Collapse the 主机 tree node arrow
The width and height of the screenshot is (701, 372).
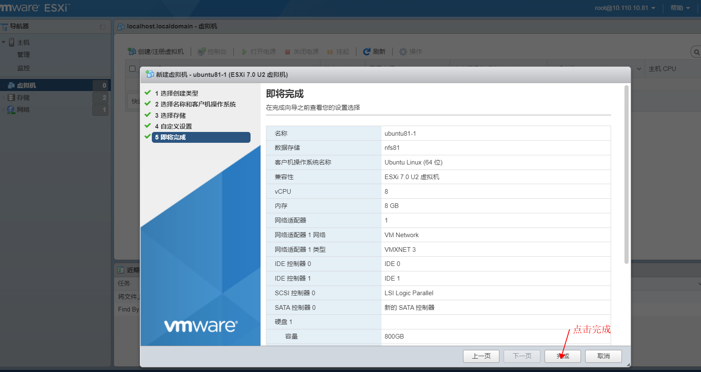(4, 42)
